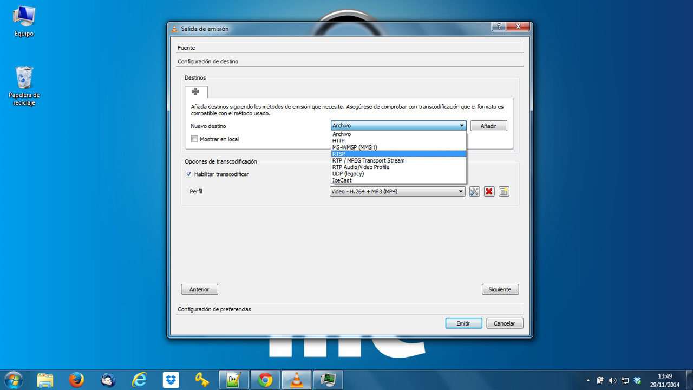The width and height of the screenshot is (693, 390).
Task: Select Archivo in destination list
Action: tap(398, 134)
